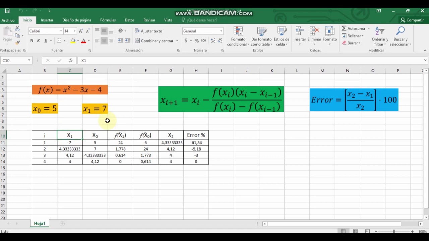Switch to the Datos tab

130,20
